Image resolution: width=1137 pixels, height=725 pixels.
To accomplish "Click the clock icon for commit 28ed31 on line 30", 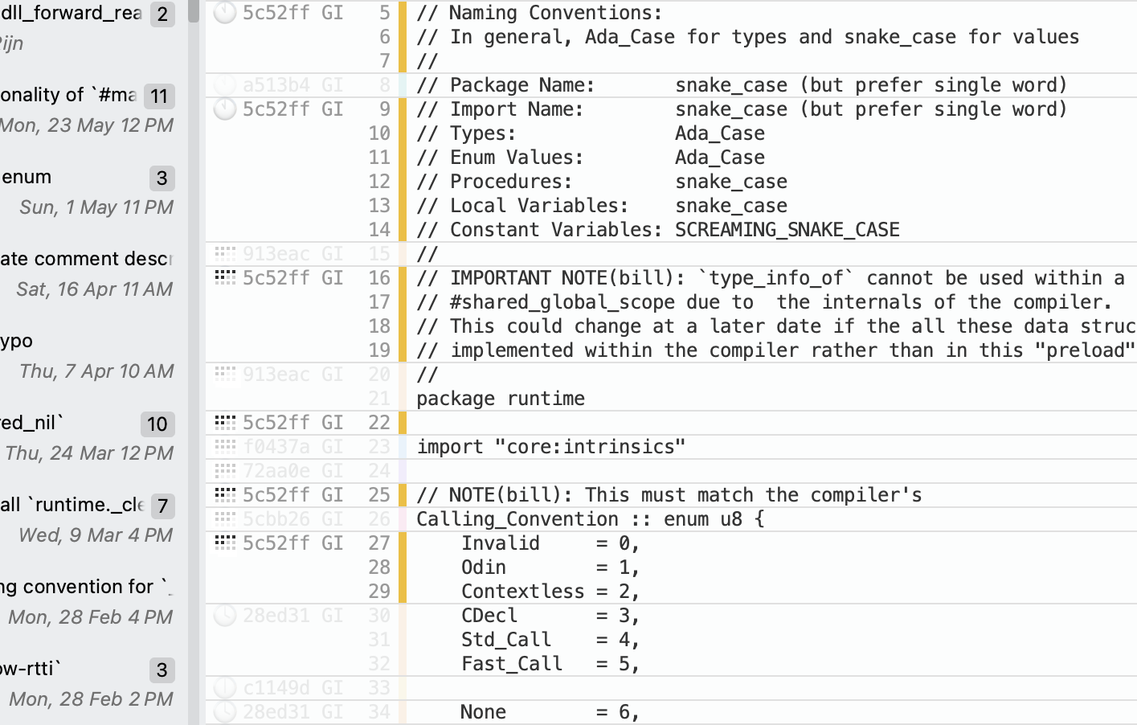I will pyautogui.click(x=223, y=615).
